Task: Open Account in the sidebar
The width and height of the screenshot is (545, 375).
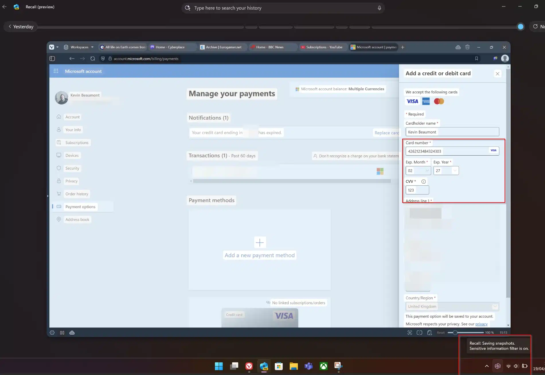Action: coord(73,117)
